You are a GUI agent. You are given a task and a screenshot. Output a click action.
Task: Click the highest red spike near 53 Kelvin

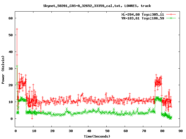tap(17, 29)
